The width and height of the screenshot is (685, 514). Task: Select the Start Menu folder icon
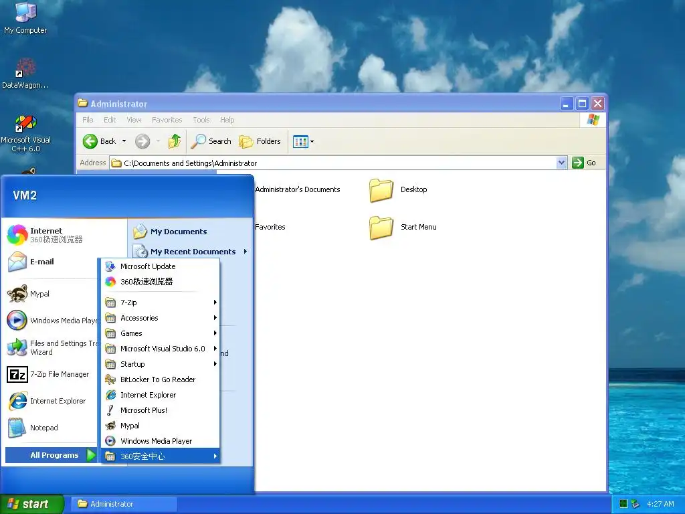381,228
